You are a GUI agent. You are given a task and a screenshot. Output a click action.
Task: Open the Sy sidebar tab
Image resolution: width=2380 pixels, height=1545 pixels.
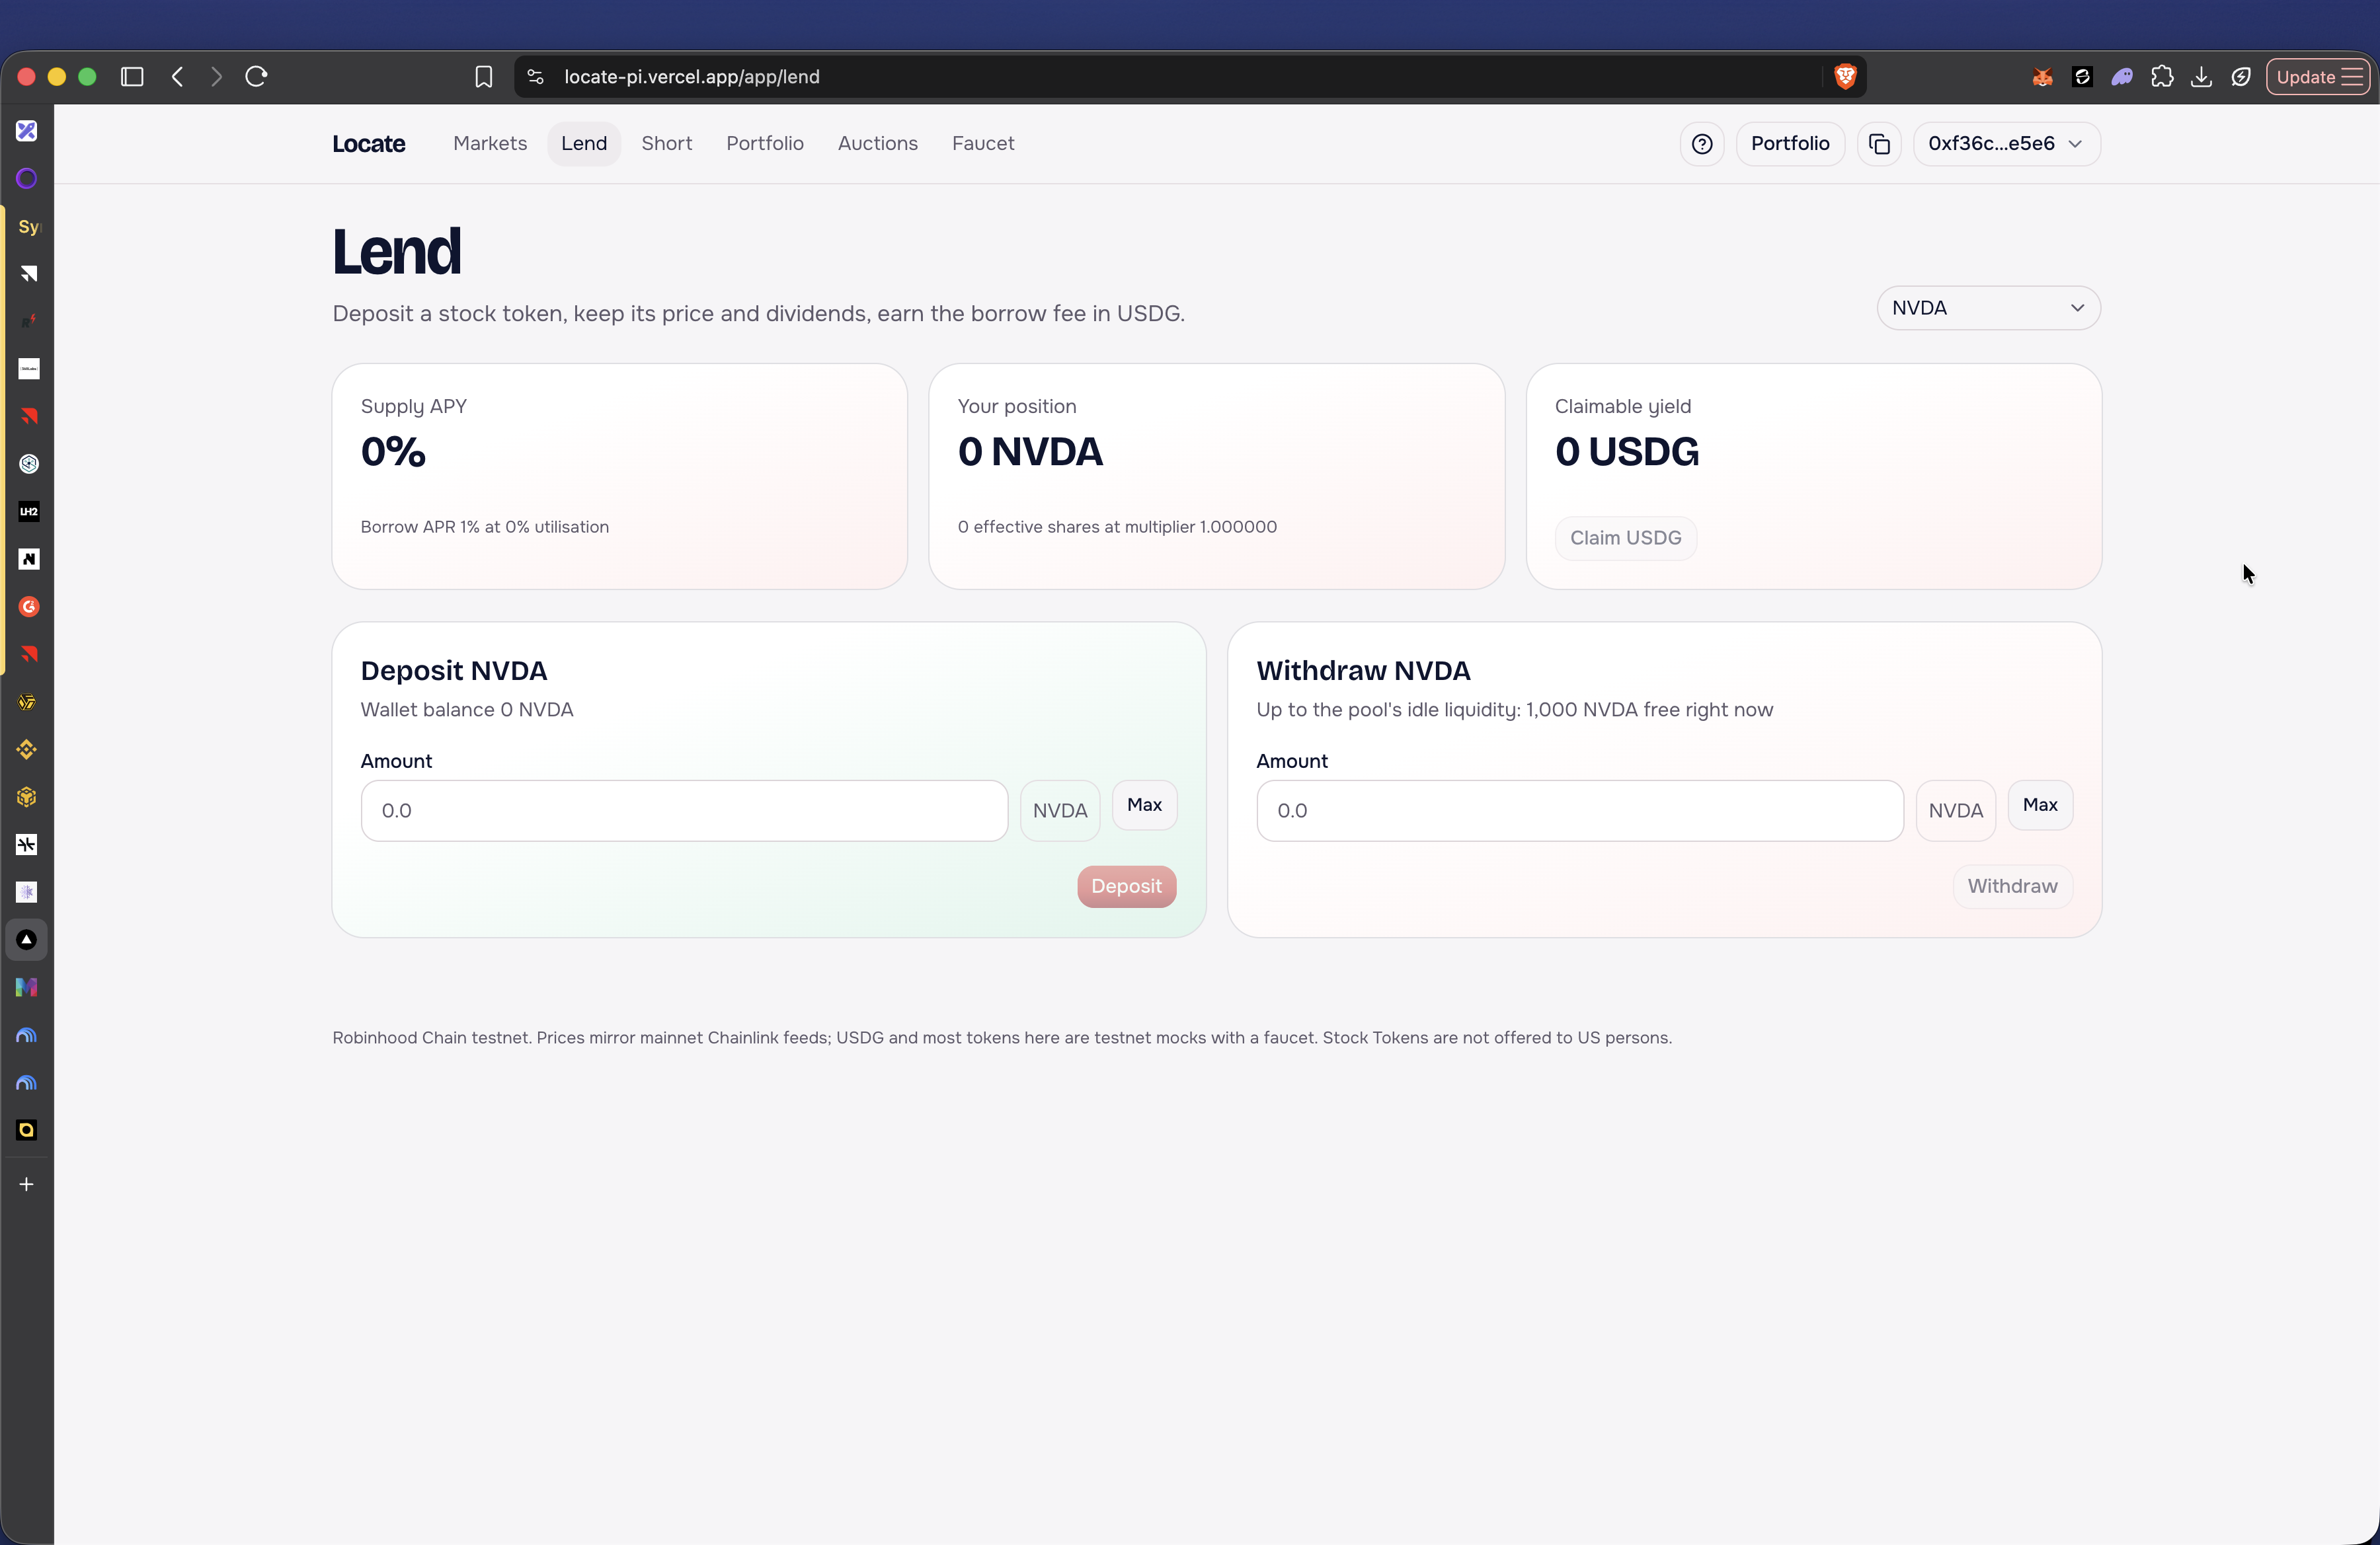(28, 227)
